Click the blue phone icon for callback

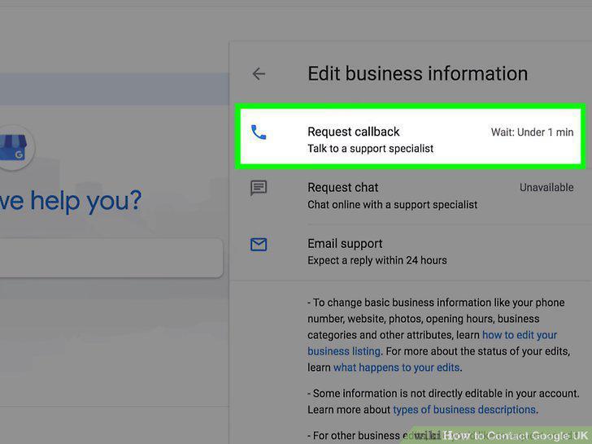pyautogui.click(x=259, y=133)
